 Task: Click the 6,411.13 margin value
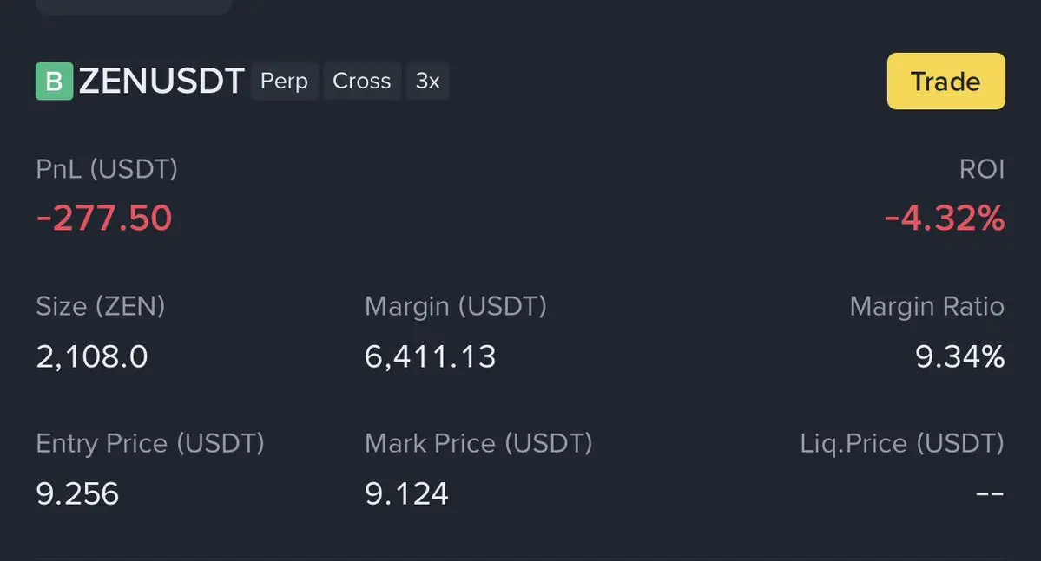[x=431, y=356]
